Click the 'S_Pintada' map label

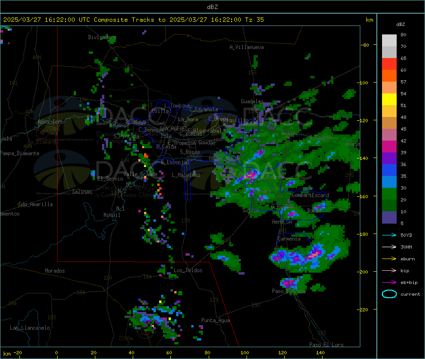(x=126, y=136)
